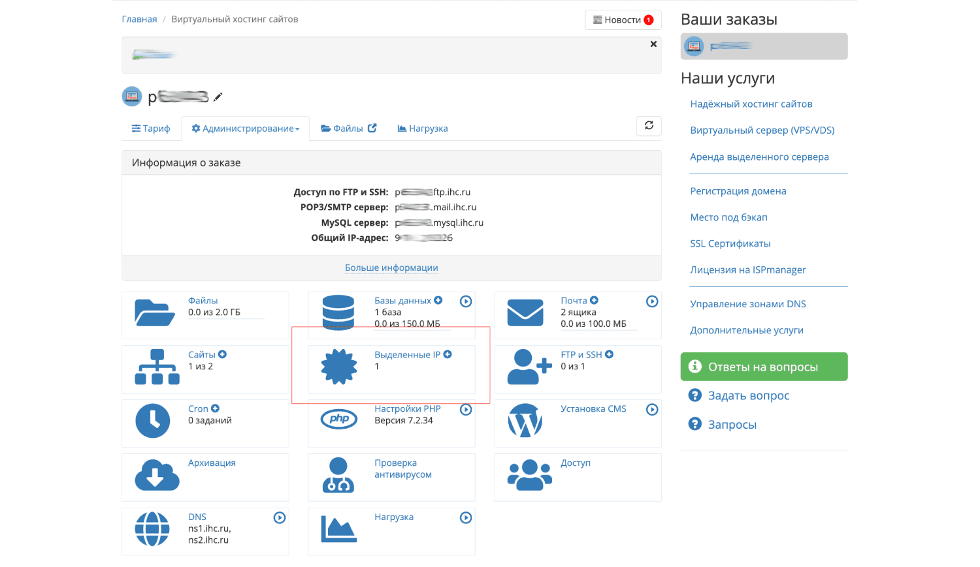The height and width of the screenshot is (567, 980).
Task: Open PHP settings arrow circle
Action: pos(466,410)
